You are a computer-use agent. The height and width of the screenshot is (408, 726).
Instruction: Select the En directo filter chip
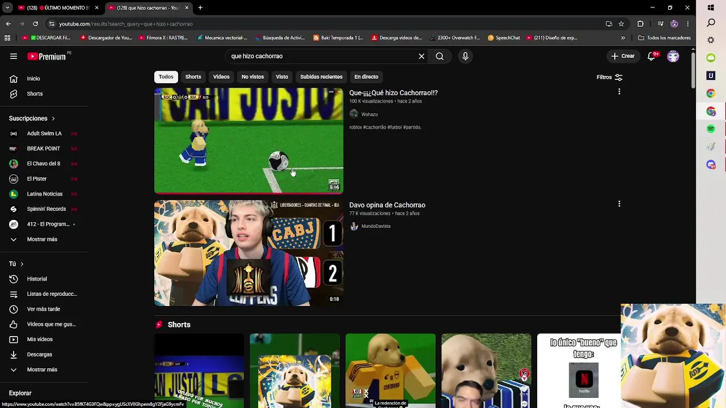tap(366, 76)
